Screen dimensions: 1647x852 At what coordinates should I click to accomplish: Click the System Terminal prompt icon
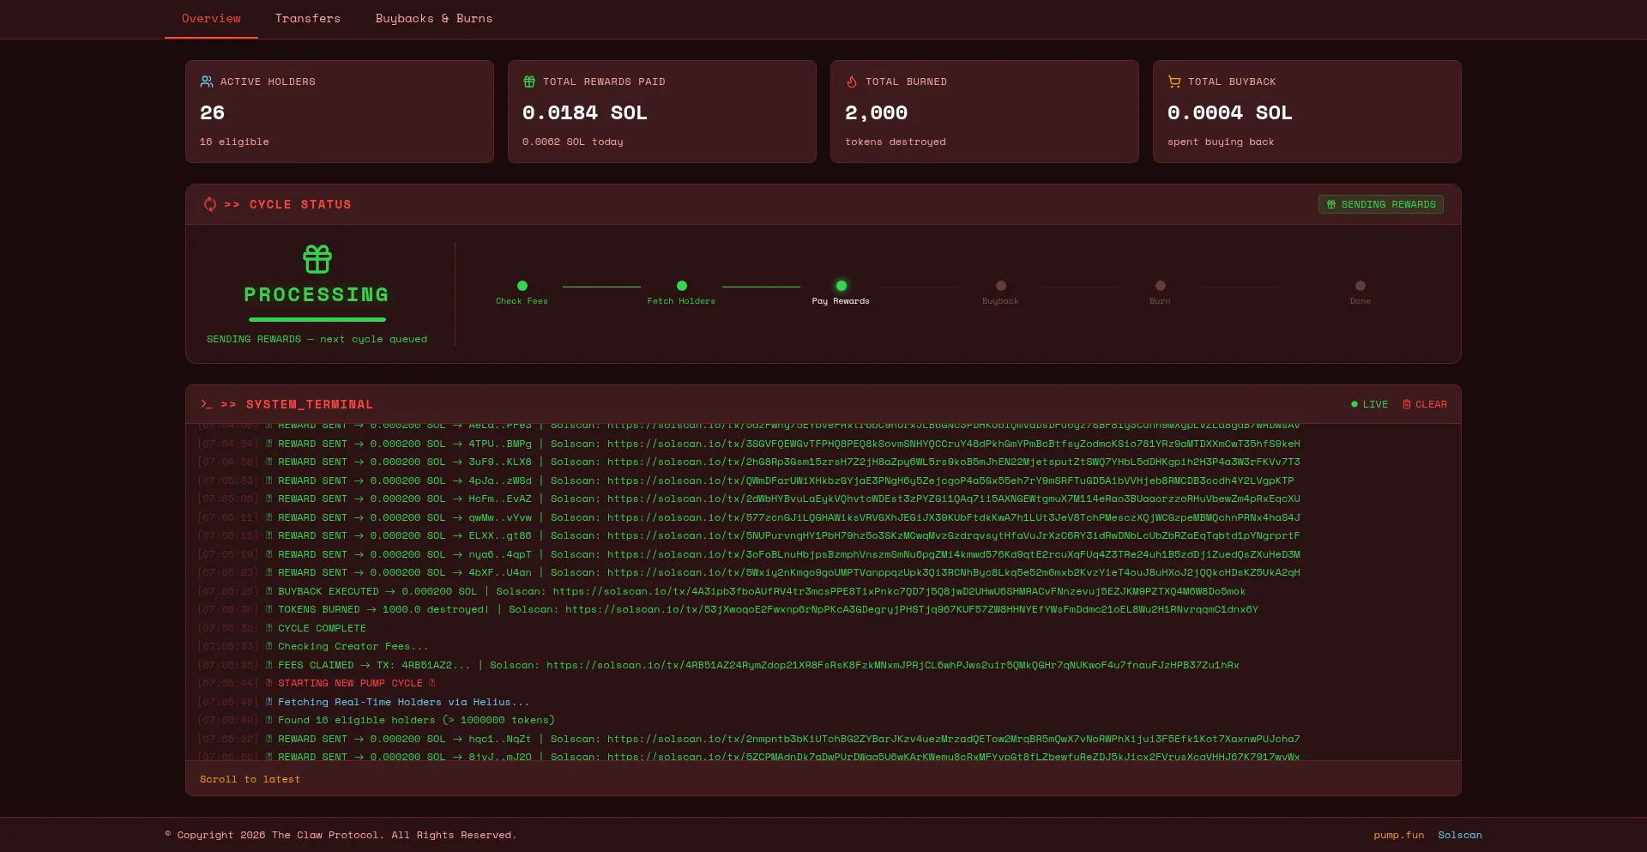pyautogui.click(x=206, y=404)
